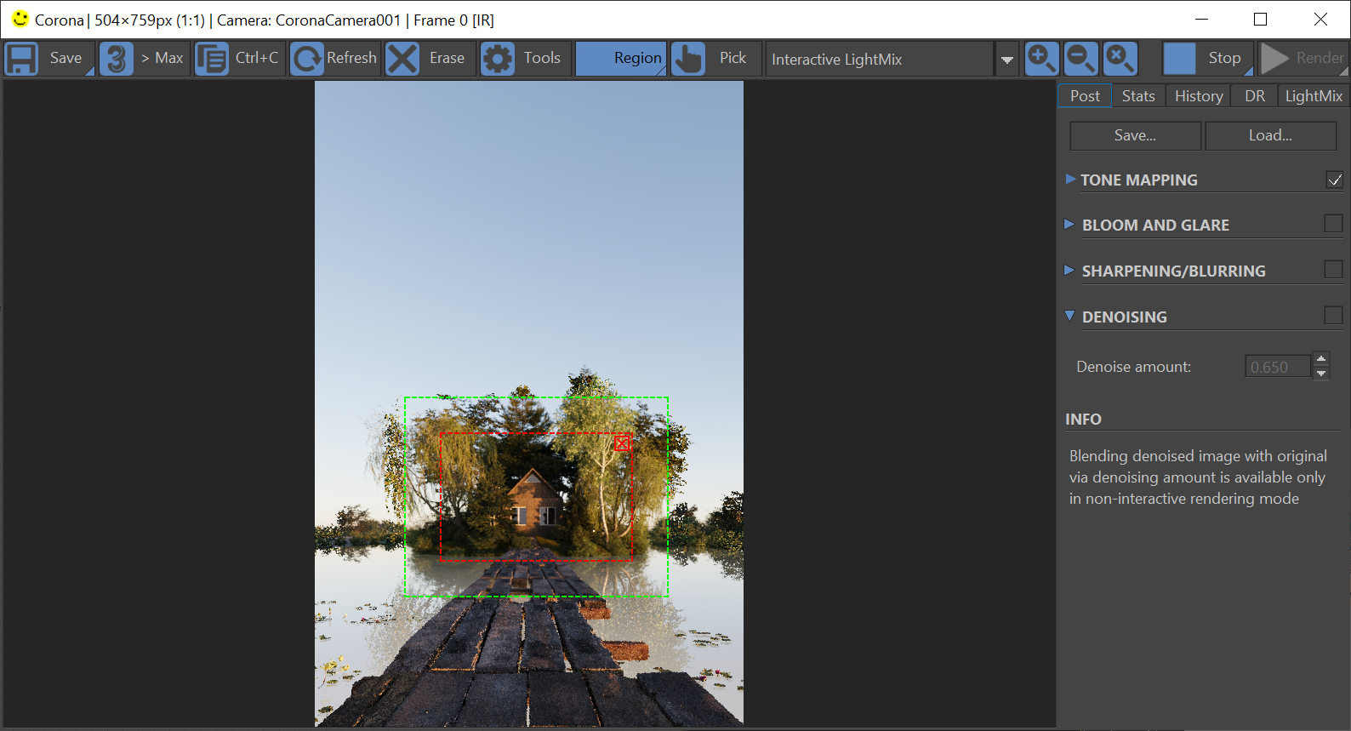Expand the Bloom and Glare section
Image resolution: width=1351 pixels, height=731 pixels.
[1070, 225]
